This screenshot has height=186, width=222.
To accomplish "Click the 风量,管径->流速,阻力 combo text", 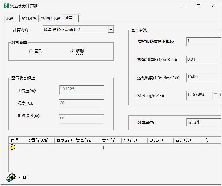I will click(63, 29).
